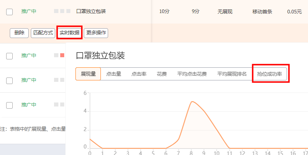Click the note text starting with 注：表格中的
The width and height of the screenshot is (308, 155).
click(x=33, y=129)
